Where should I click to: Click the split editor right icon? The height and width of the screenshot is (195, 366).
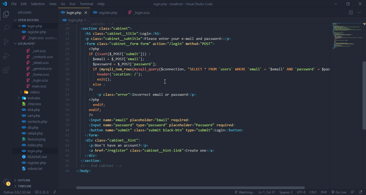coord(351,13)
